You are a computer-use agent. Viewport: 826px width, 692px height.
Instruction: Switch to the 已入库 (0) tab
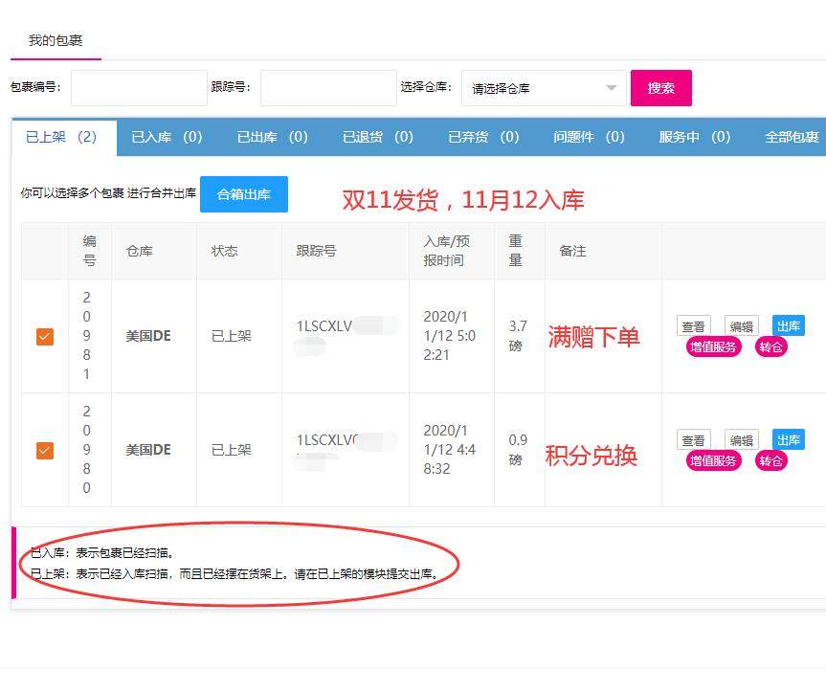(x=167, y=137)
